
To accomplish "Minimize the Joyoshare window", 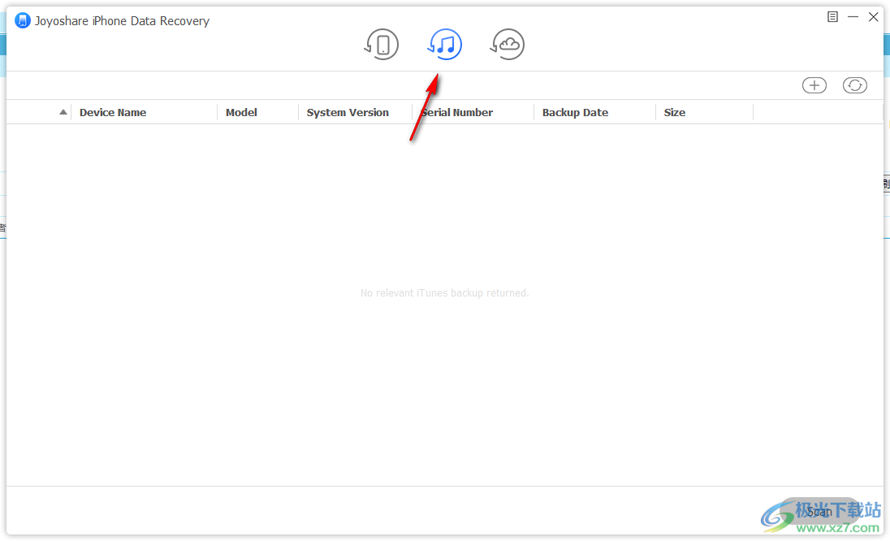I will pos(853,17).
